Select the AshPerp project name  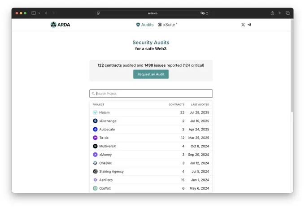pos(106,180)
